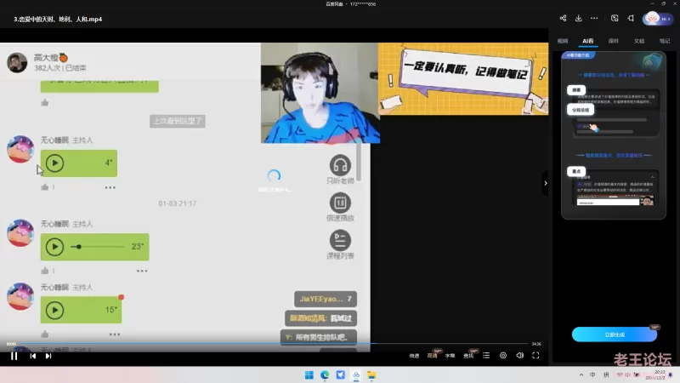Open File Explorer from taskbar
Screen dimensions: 680x383
(371, 374)
